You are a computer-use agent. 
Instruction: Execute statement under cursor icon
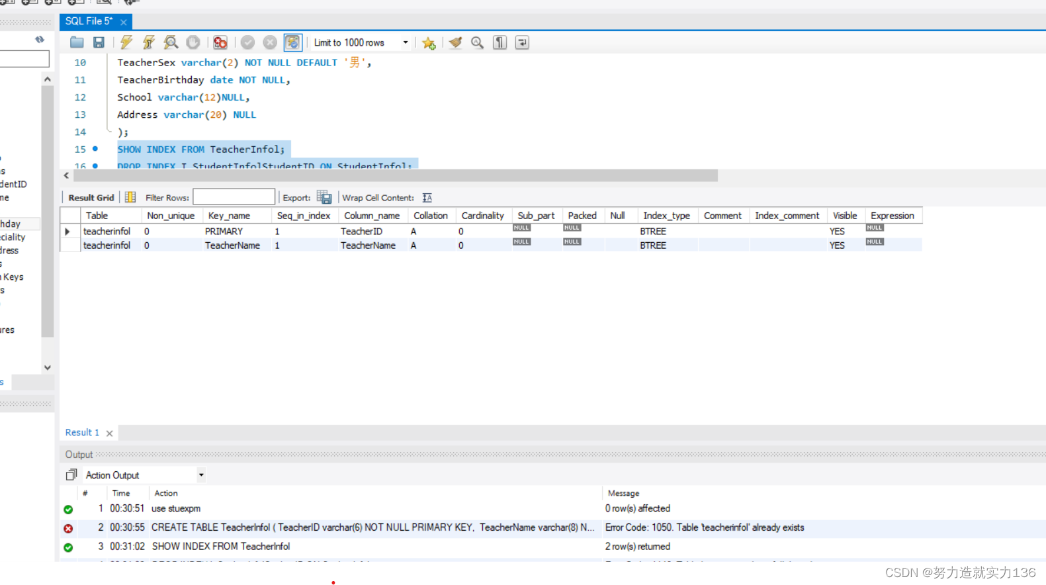click(149, 42)
